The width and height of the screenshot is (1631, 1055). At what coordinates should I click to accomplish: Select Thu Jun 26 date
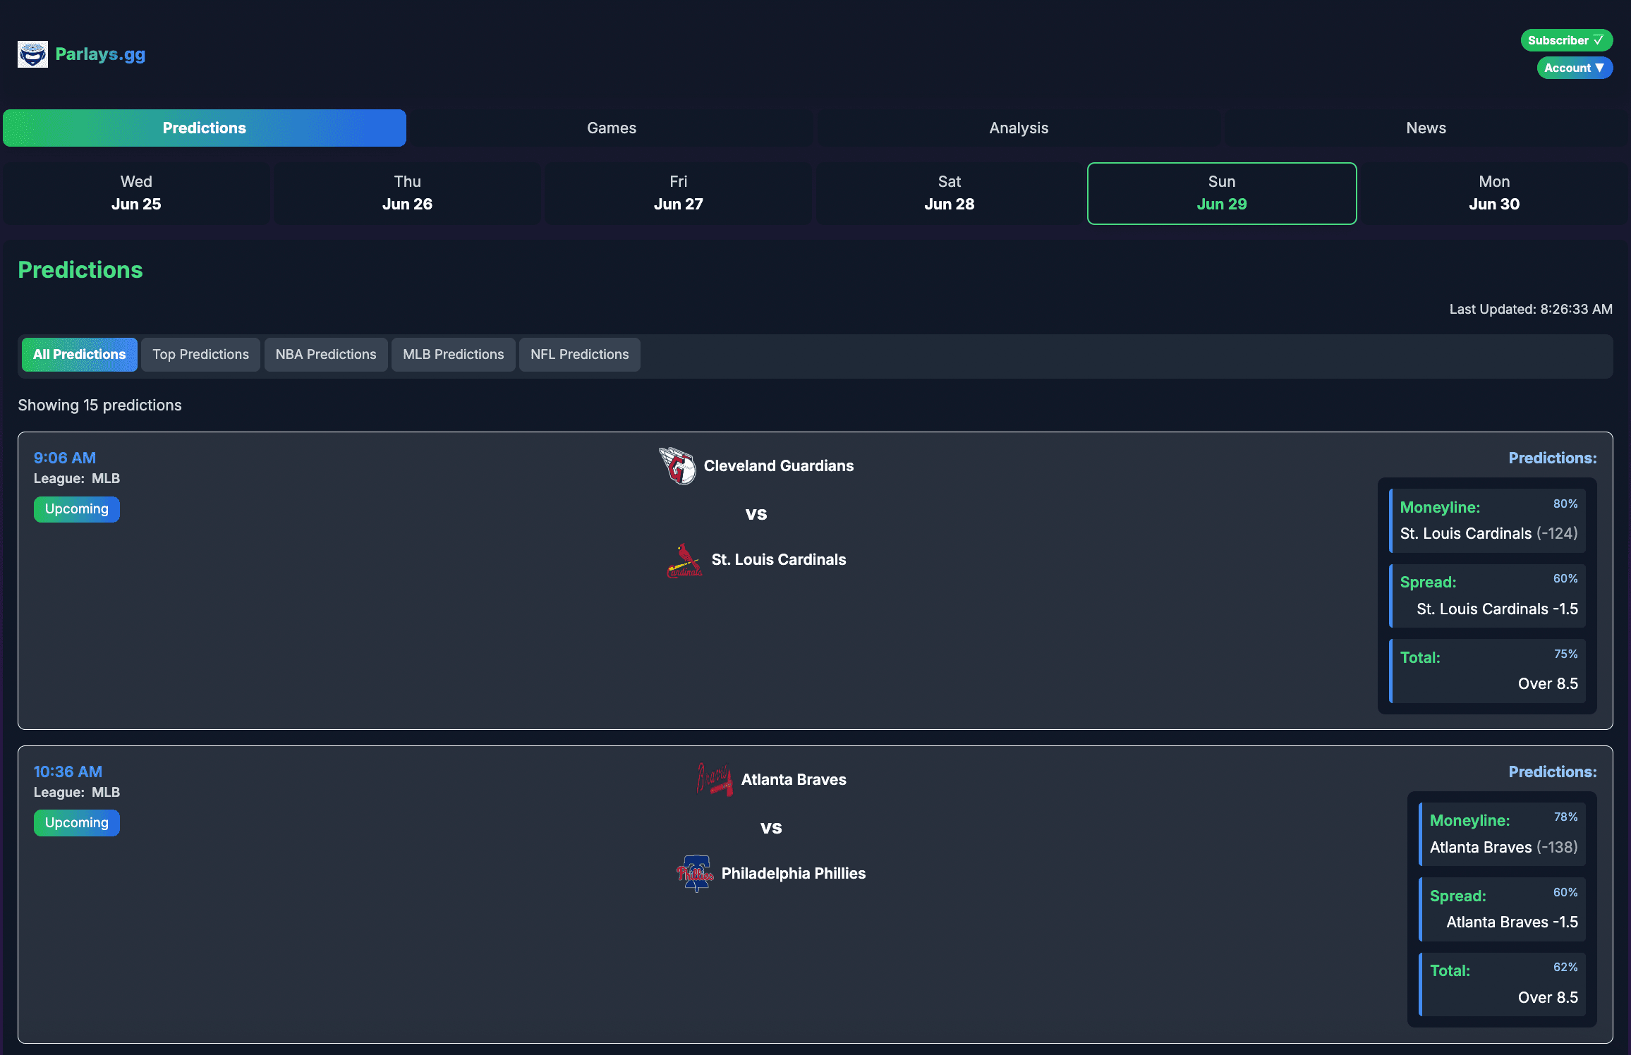tap(407, 193)
